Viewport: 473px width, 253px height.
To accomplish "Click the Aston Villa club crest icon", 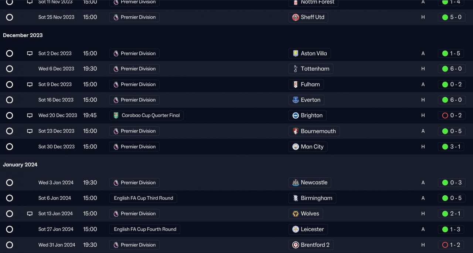I will pyautogui.click(x=296, y=53).
